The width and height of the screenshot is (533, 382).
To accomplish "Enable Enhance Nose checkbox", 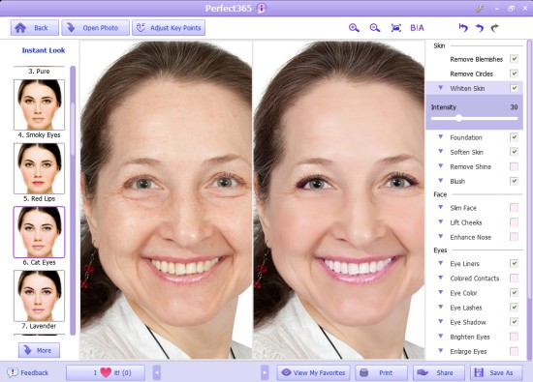I will tap(514, 237).
